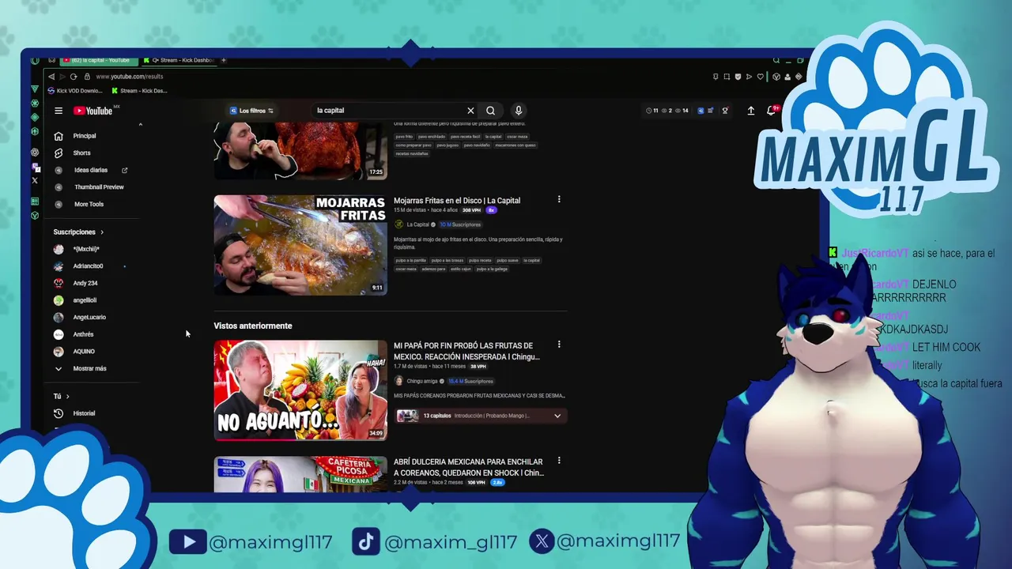1012x569 pixels.
Task: Switch to the Stream - Kick Dashboard tab
Action: (183, 60)
